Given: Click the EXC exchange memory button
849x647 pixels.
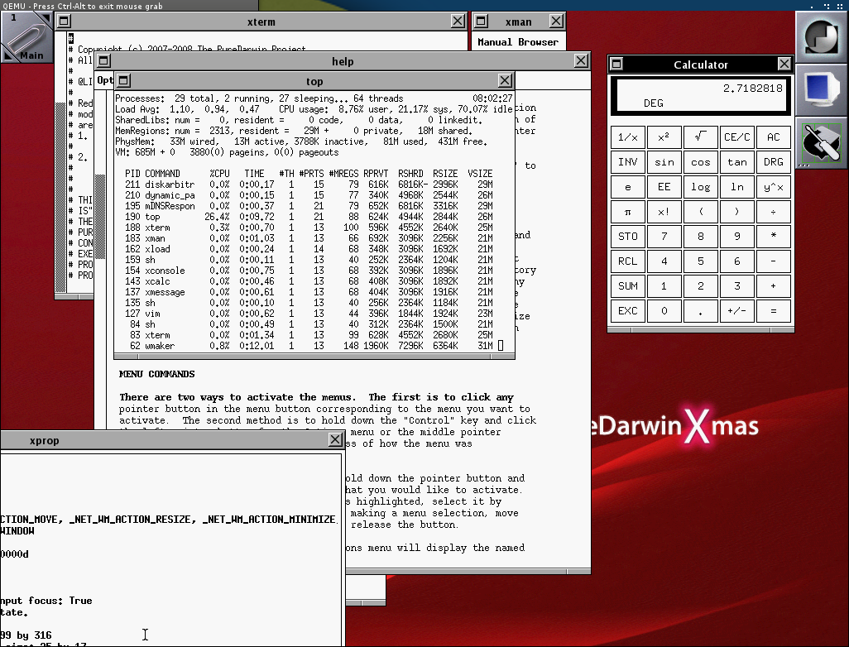Looking at the screenshot, I should point(627,311).
